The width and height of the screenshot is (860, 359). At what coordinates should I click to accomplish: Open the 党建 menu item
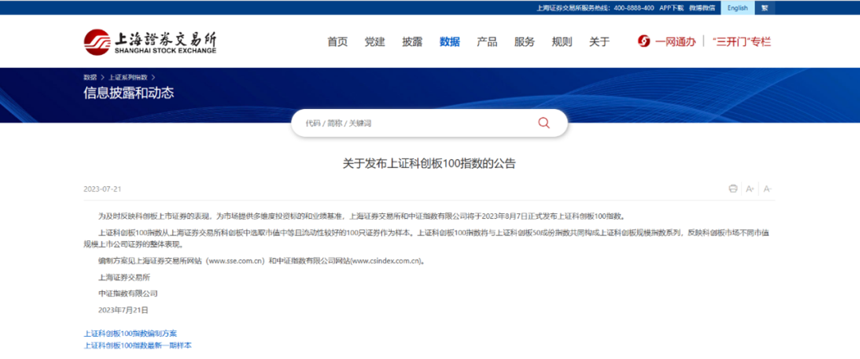coord(374,42)
